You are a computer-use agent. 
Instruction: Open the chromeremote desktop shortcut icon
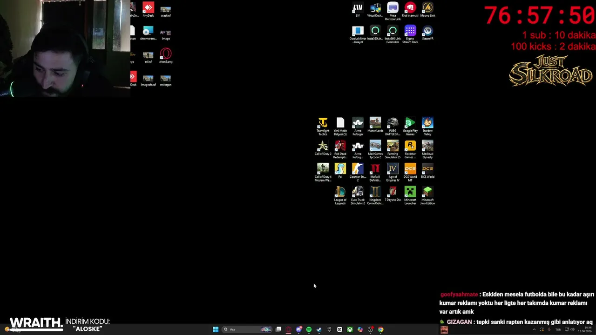pos(148,33)
